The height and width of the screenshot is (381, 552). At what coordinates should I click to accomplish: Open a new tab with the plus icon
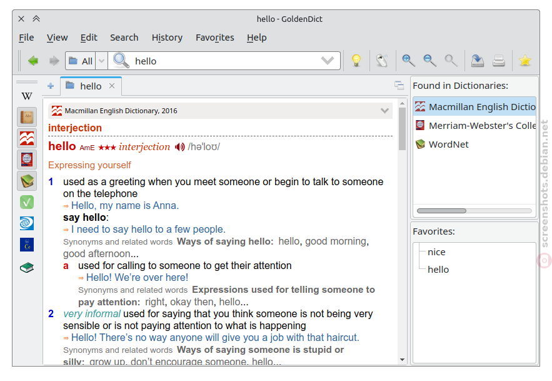tap(51, 86)
